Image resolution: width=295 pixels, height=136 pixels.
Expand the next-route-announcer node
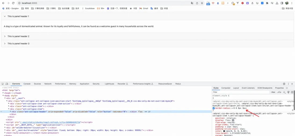pyautogui.click(x=5, y=133)
